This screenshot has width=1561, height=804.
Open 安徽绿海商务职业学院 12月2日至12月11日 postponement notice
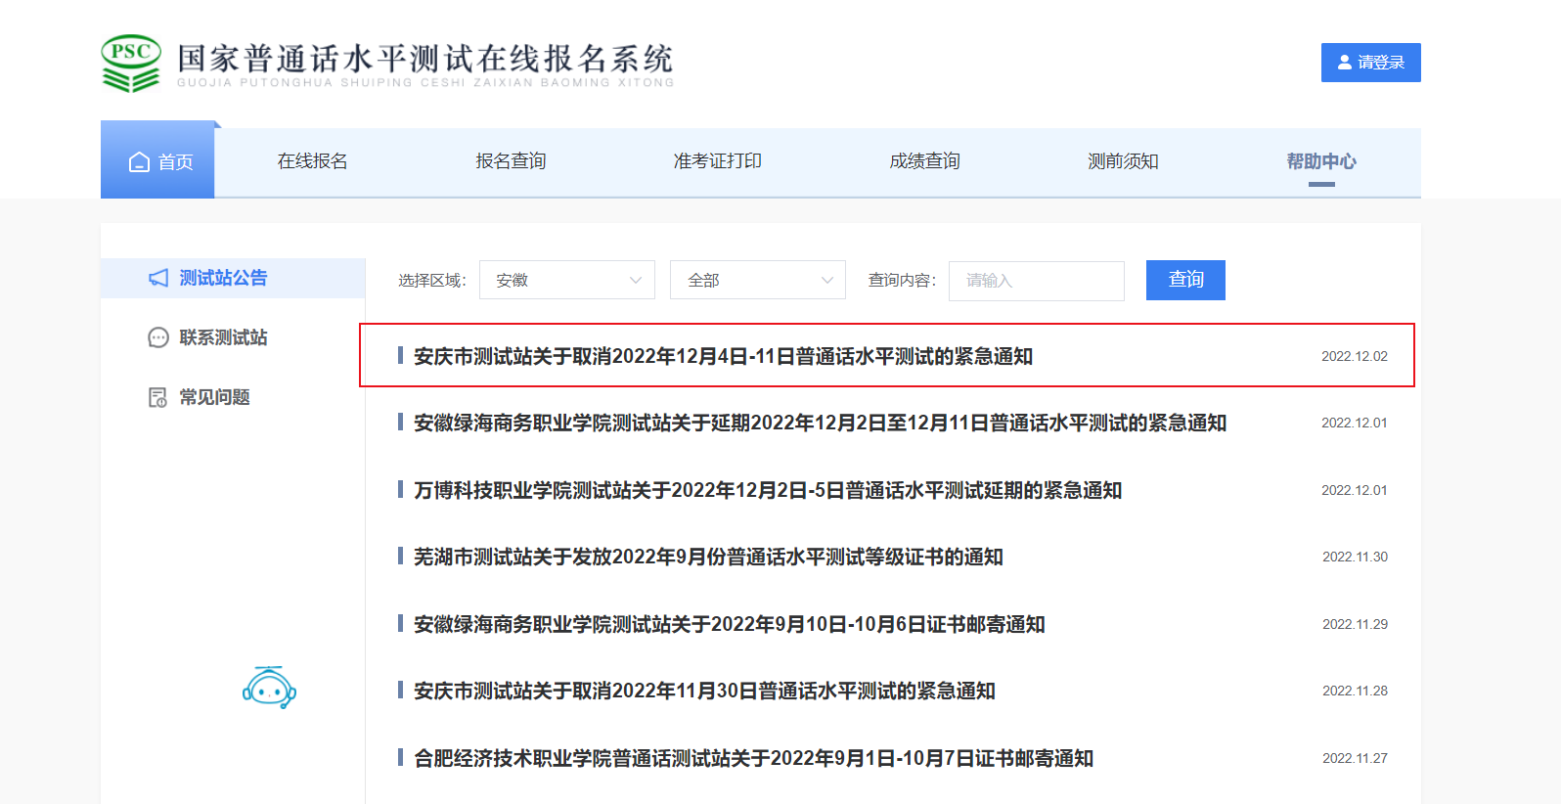point(821,424)
